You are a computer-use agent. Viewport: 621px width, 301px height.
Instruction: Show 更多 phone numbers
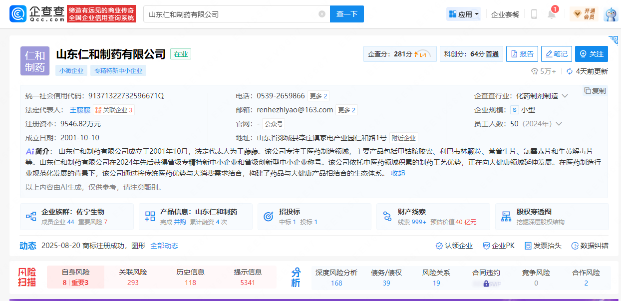[318, 96]
